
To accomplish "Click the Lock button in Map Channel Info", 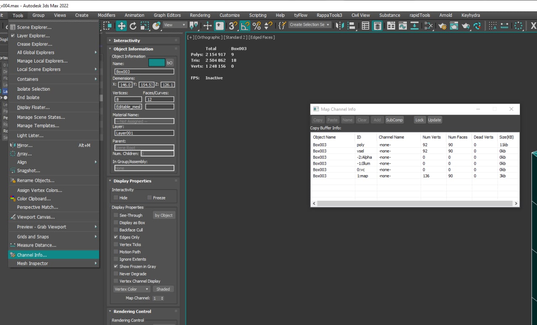I will pyautogui.click(x=420, y=120).
